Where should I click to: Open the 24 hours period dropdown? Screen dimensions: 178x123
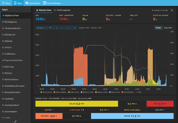tap(42, 28)
